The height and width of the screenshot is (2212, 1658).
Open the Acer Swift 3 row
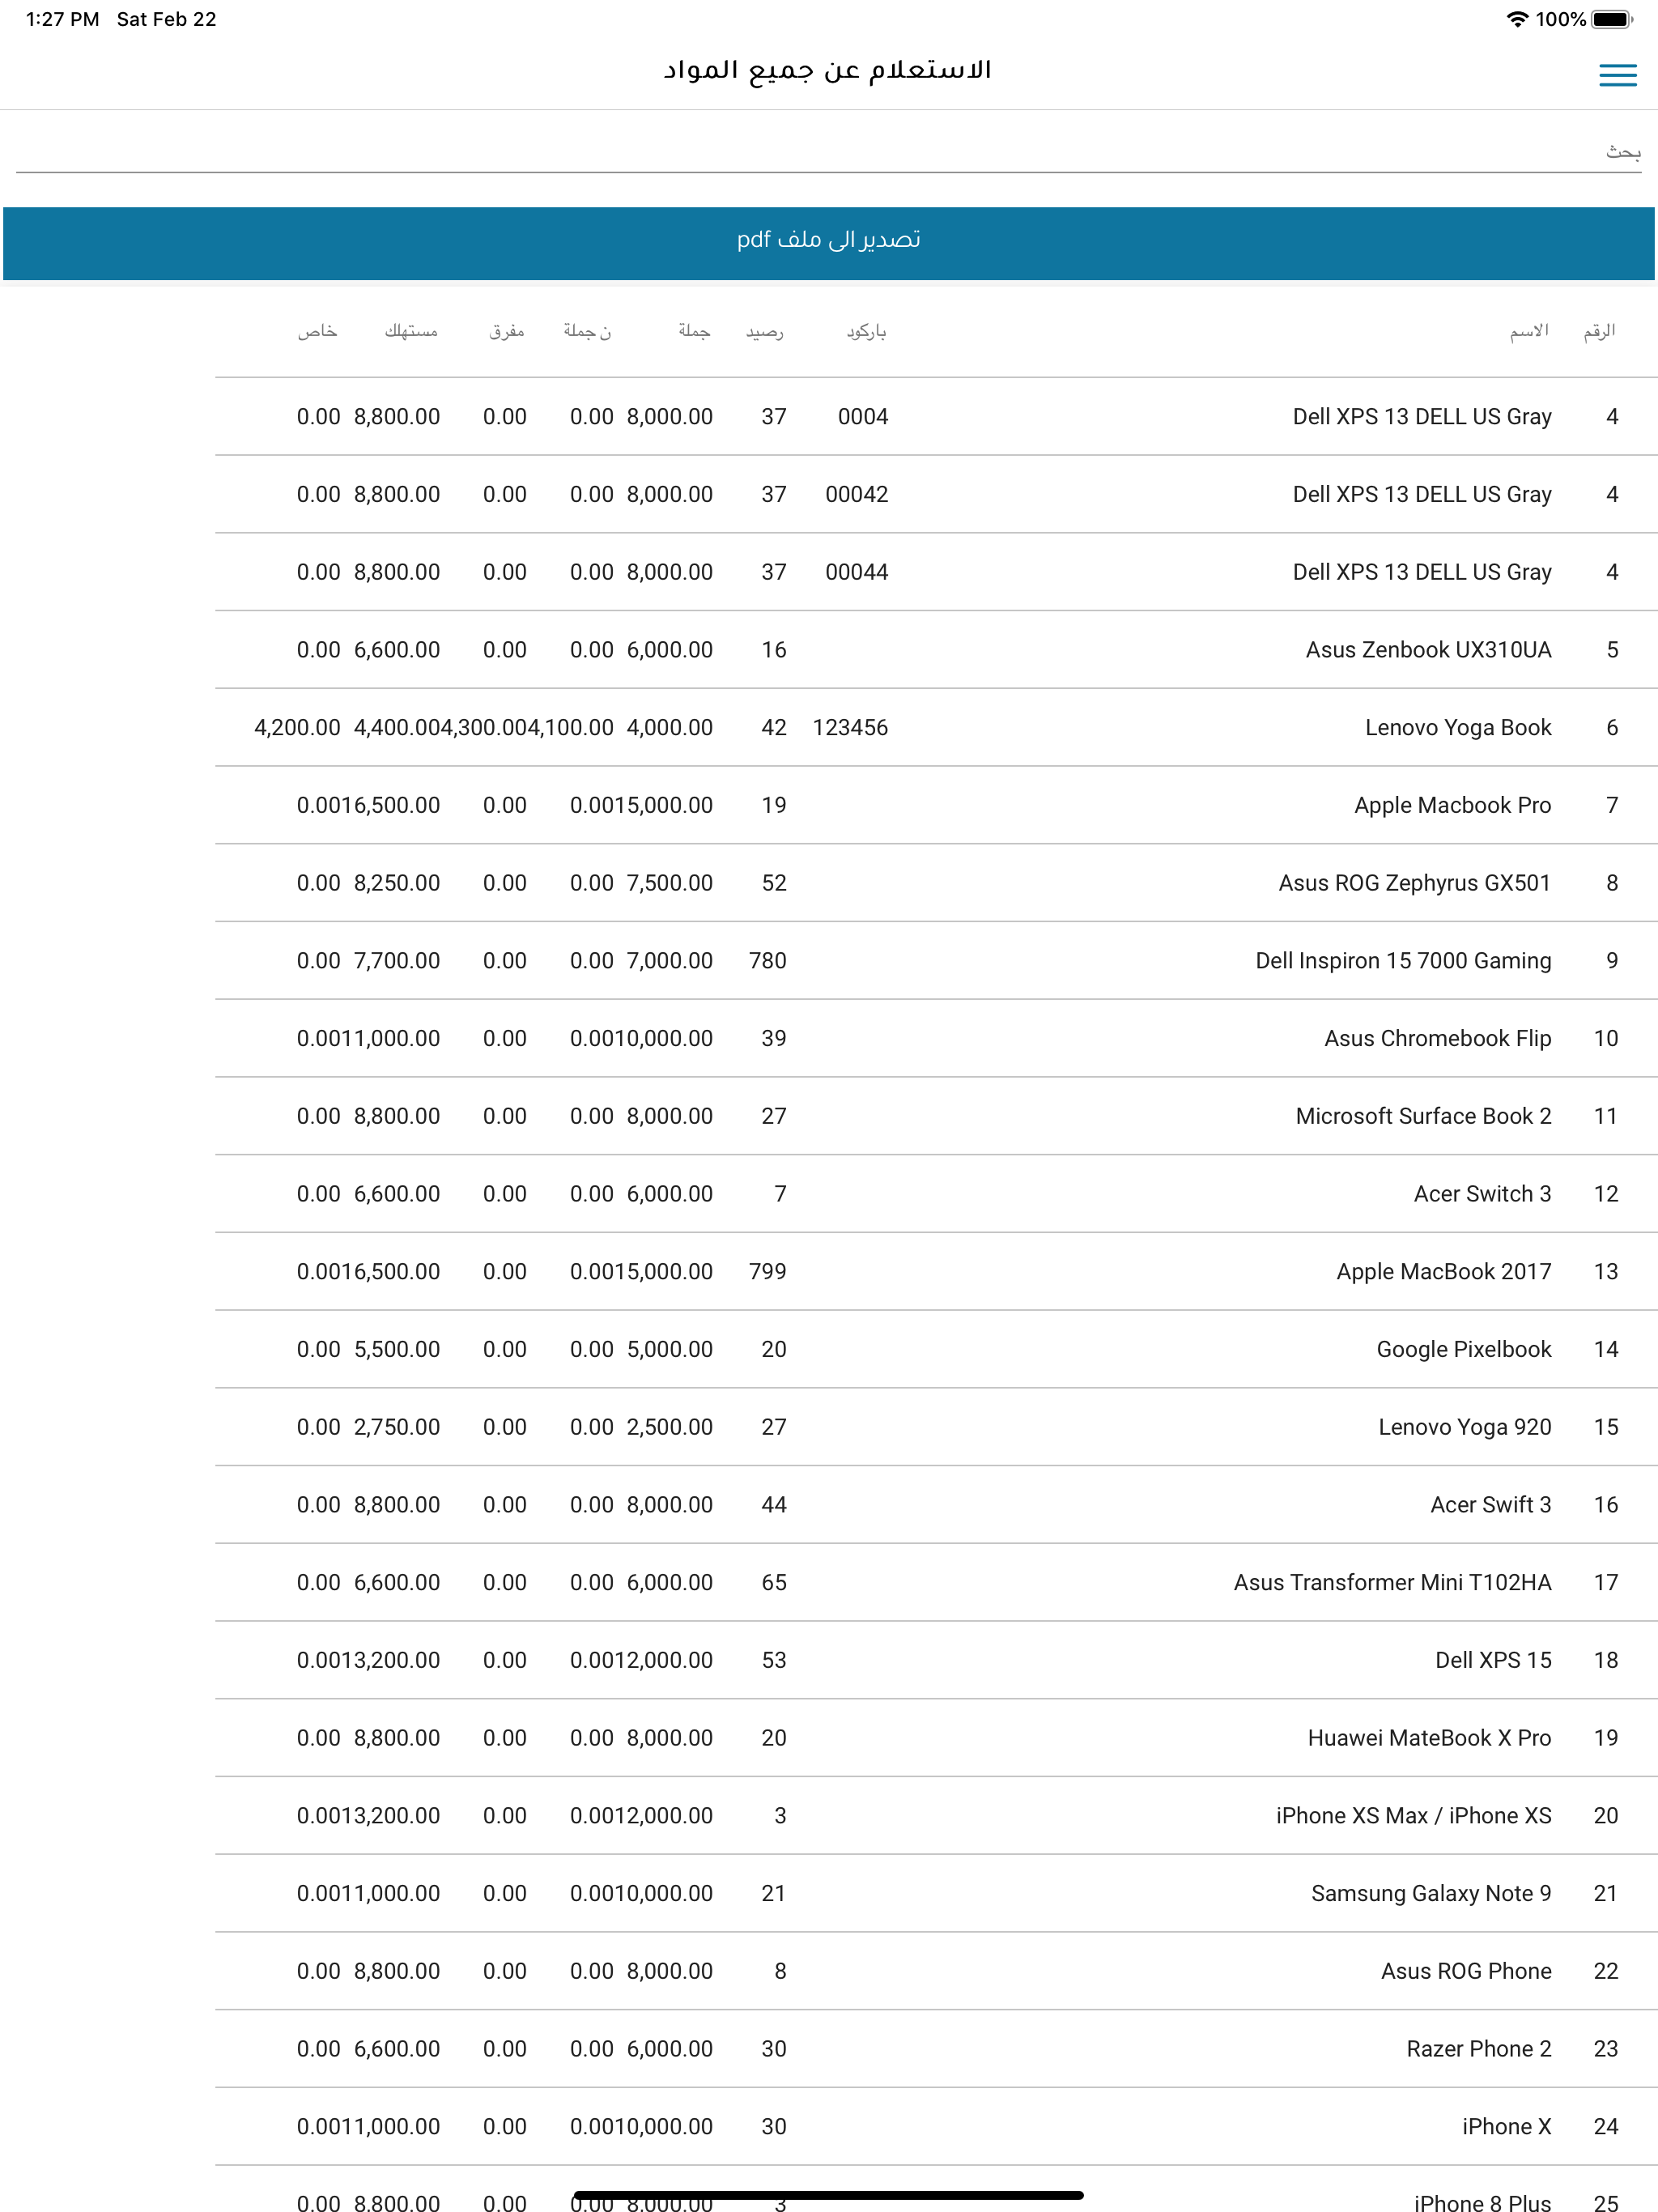[x=936, y=1505]
